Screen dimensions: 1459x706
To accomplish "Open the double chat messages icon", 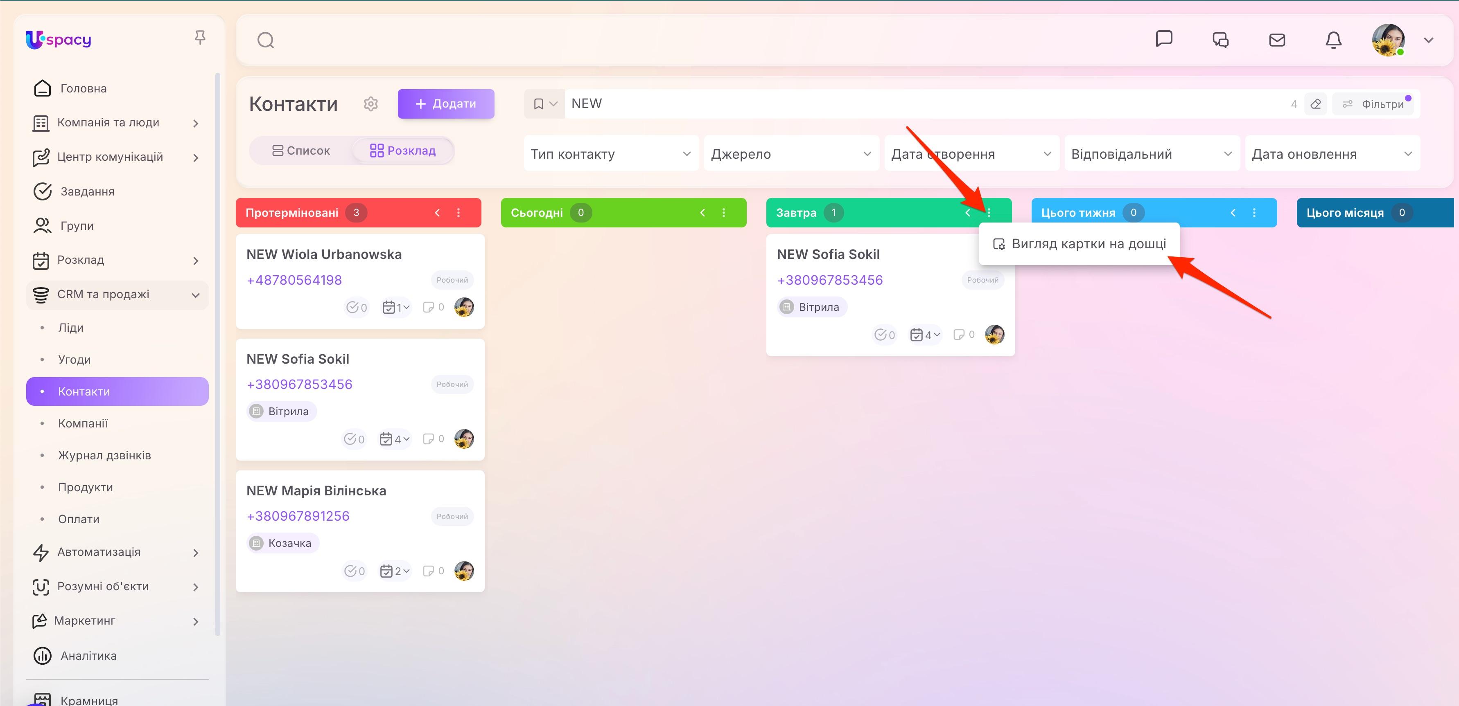I will [x=1220, y=40].
